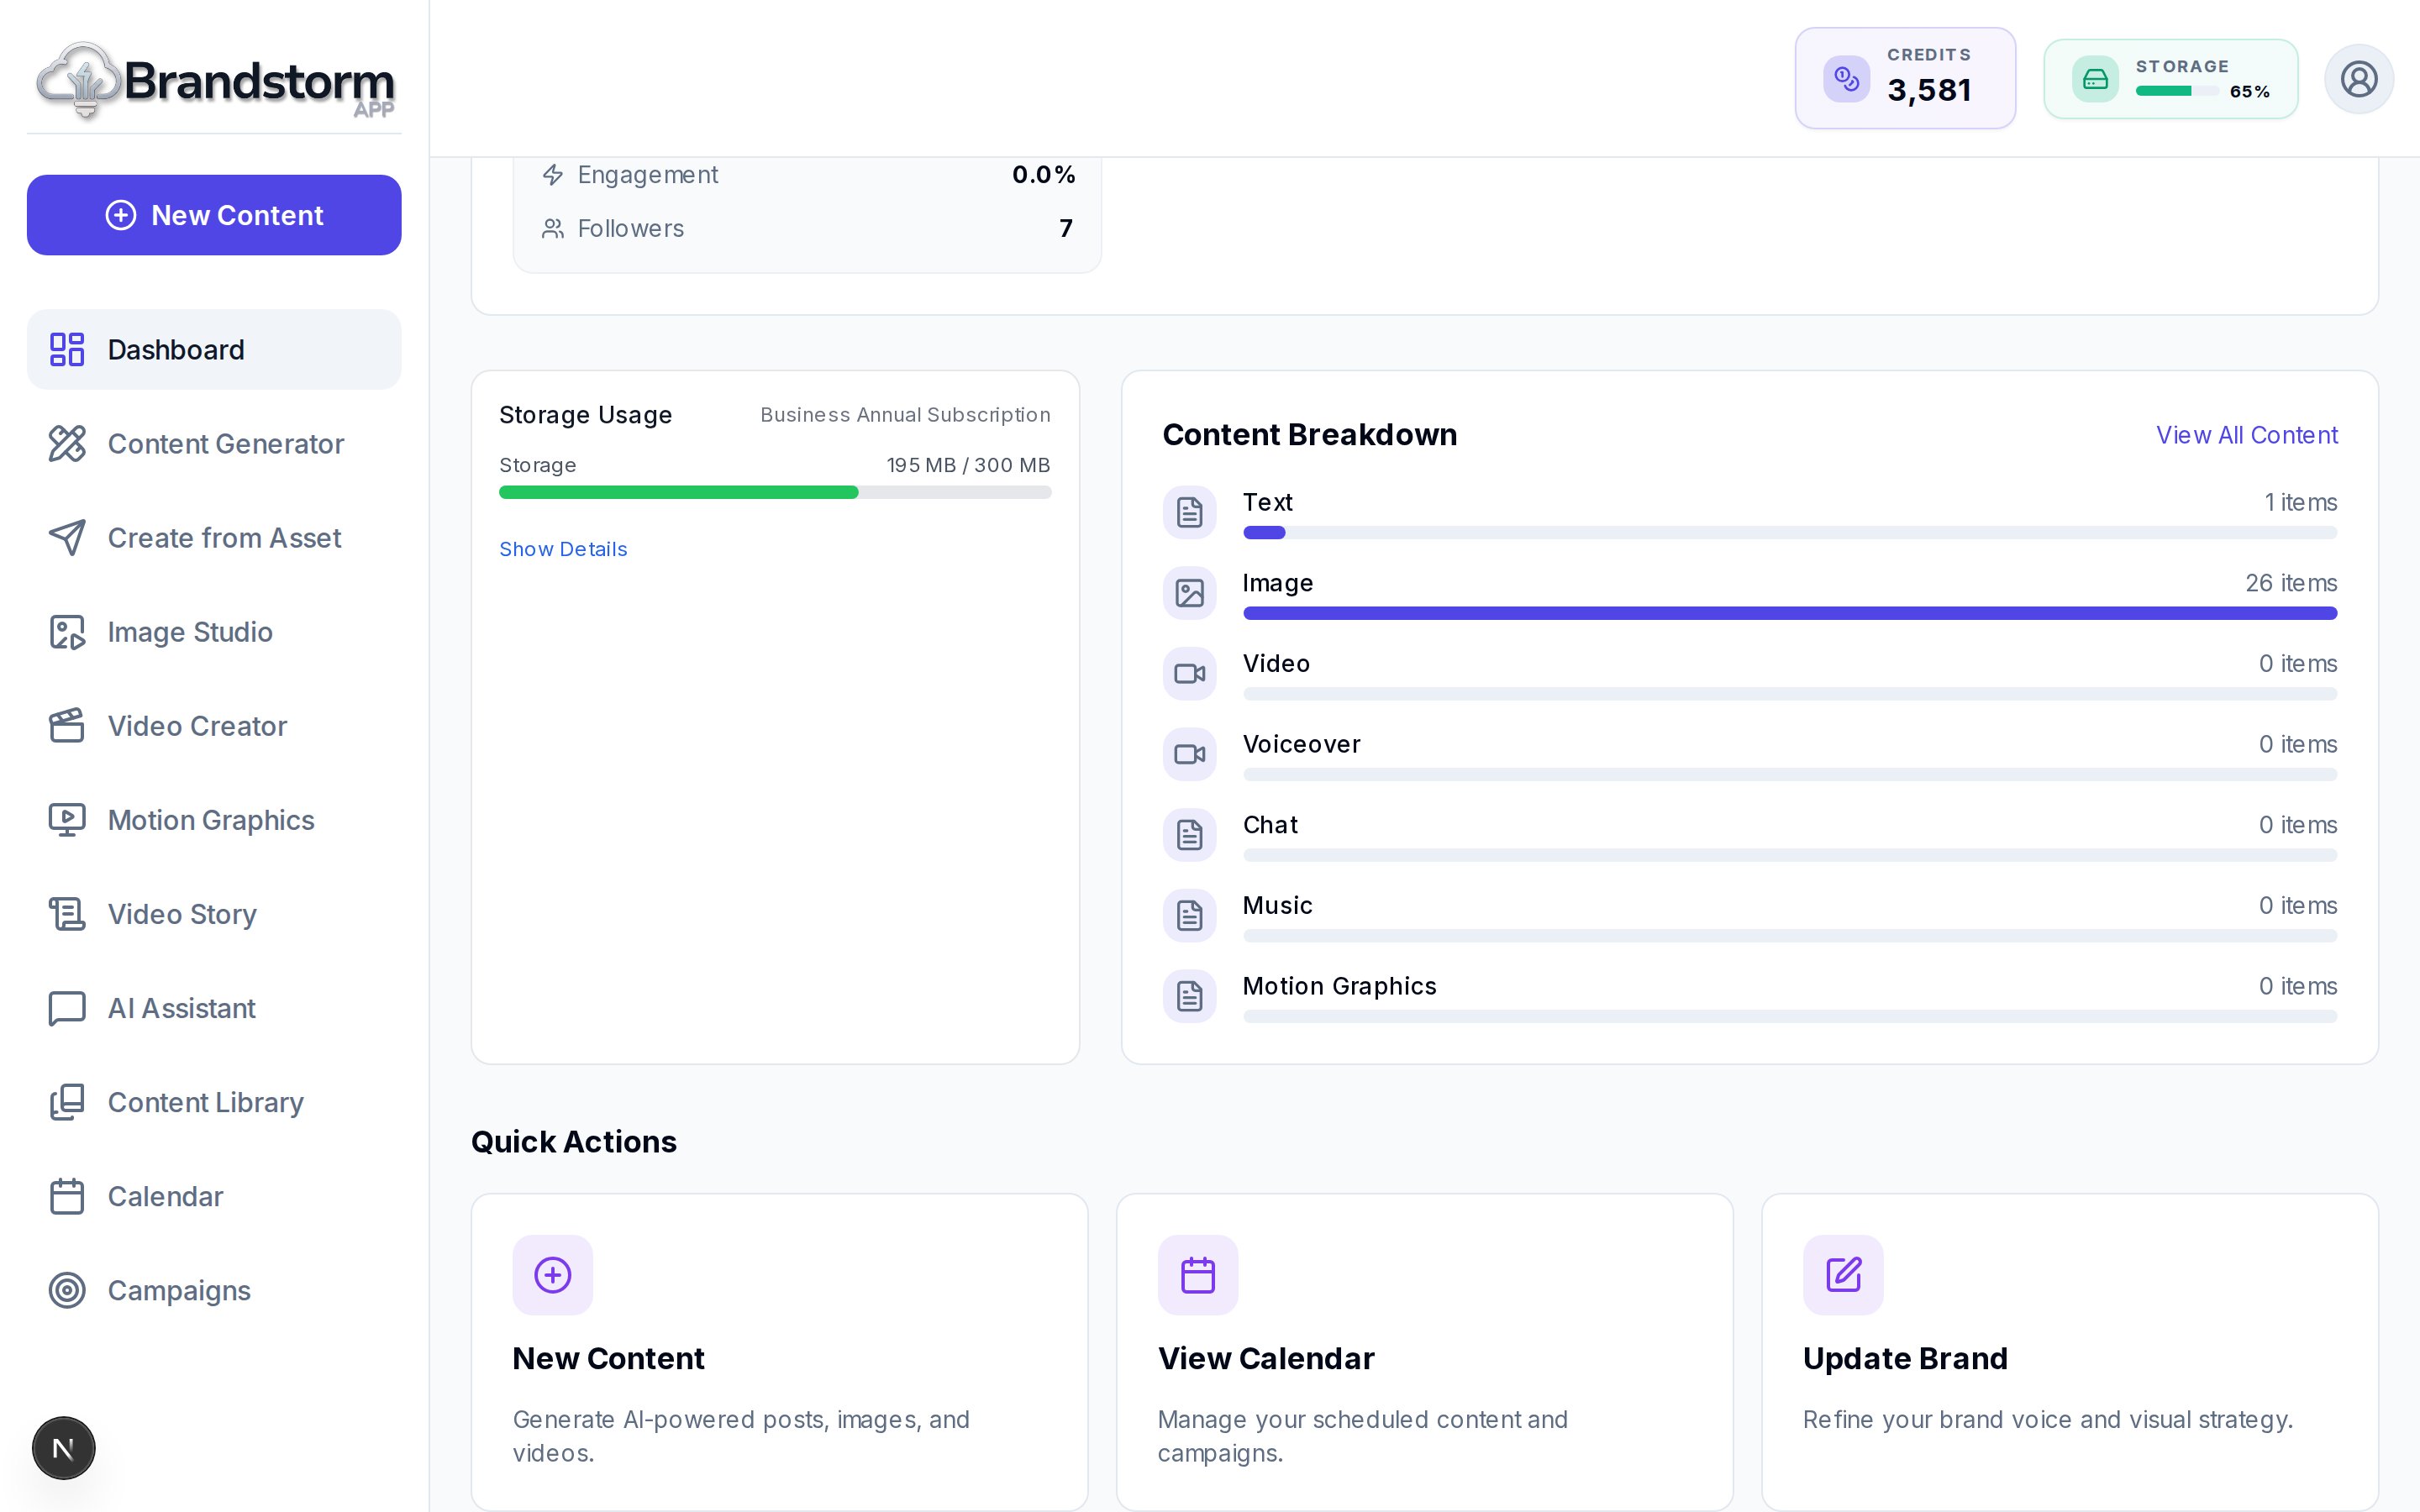Click the plus-circle icon on New Content card
The image size is (2420, 1512).
click(552, 1275)
